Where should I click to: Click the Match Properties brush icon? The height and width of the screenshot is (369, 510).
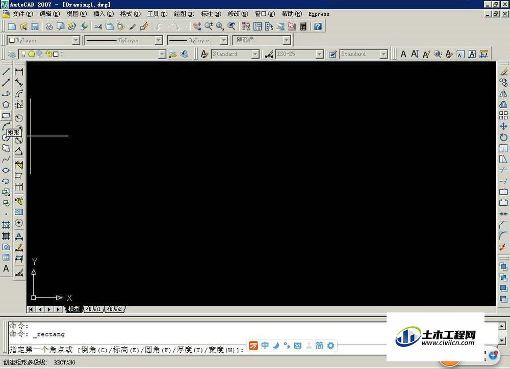(x=132, y=27)
